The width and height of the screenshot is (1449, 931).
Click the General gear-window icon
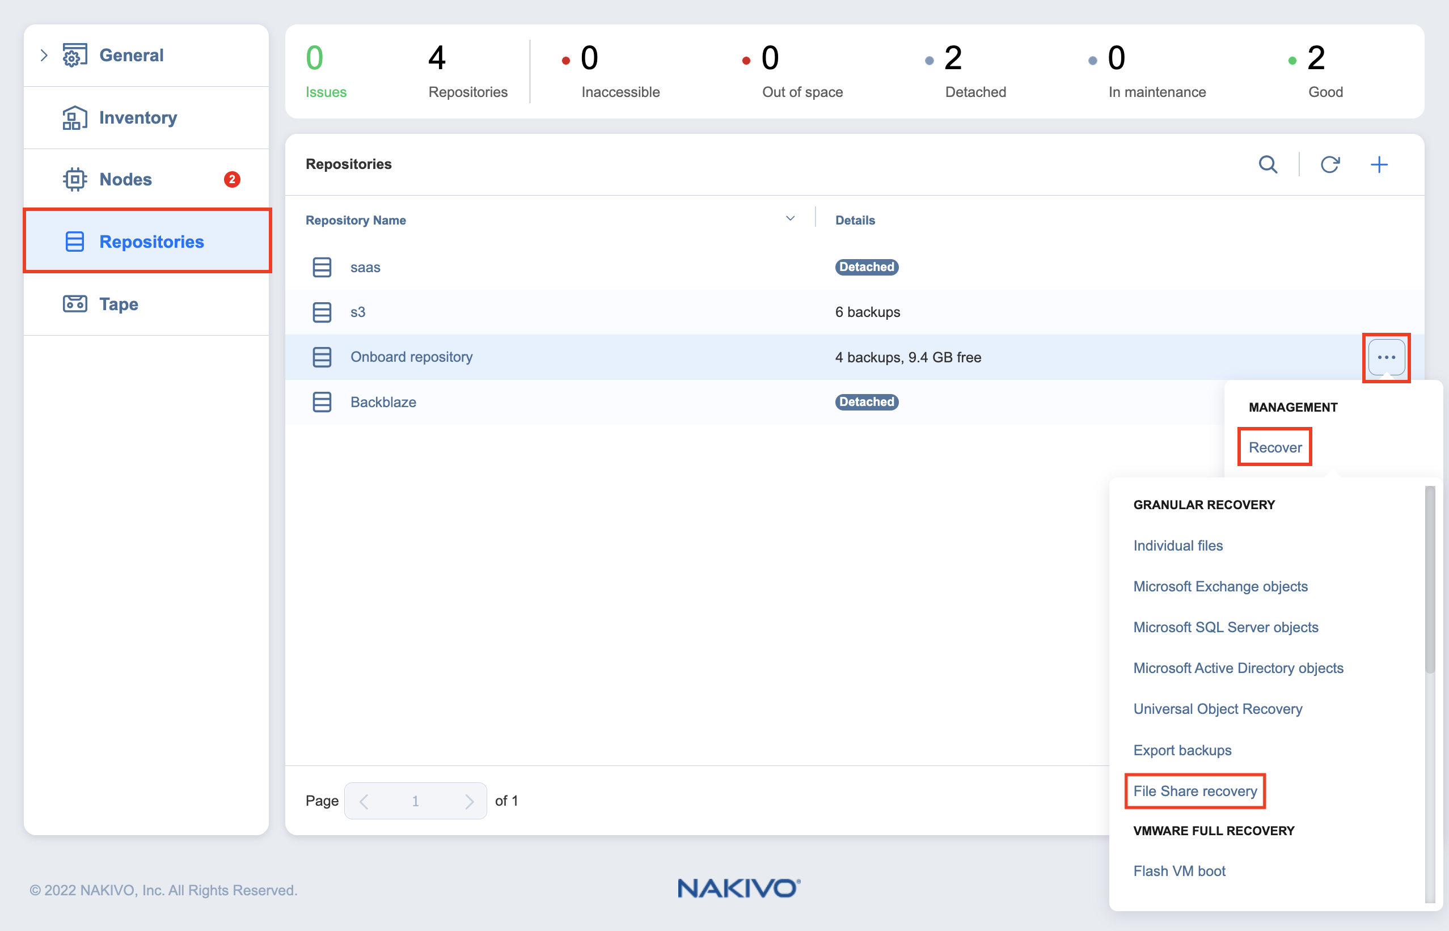click(75, 56)
